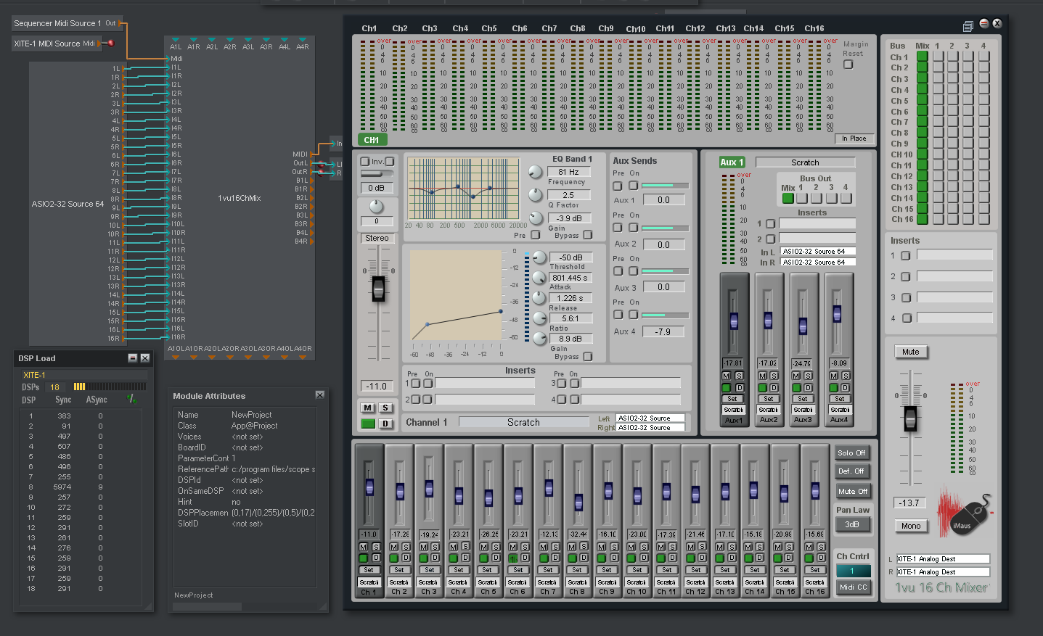1043x636 pixels.
Task: Check the Margin Reset box
Action: point(848,65)
